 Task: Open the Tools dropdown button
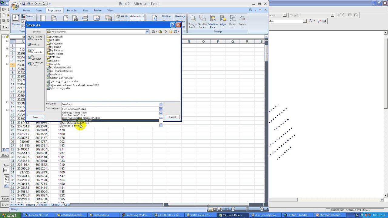point(35,117)
